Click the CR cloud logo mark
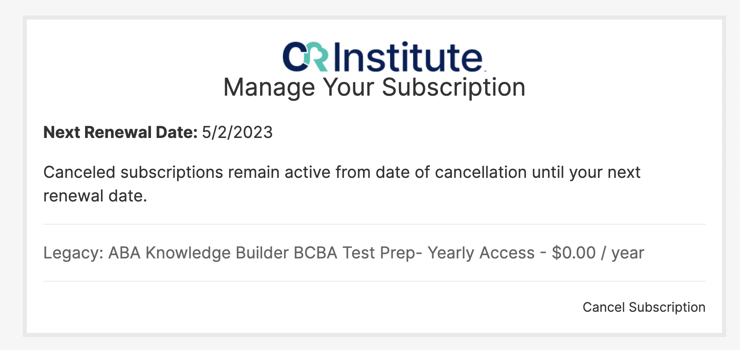The height and width of the screenshot is (350, 740). (305, 57)
